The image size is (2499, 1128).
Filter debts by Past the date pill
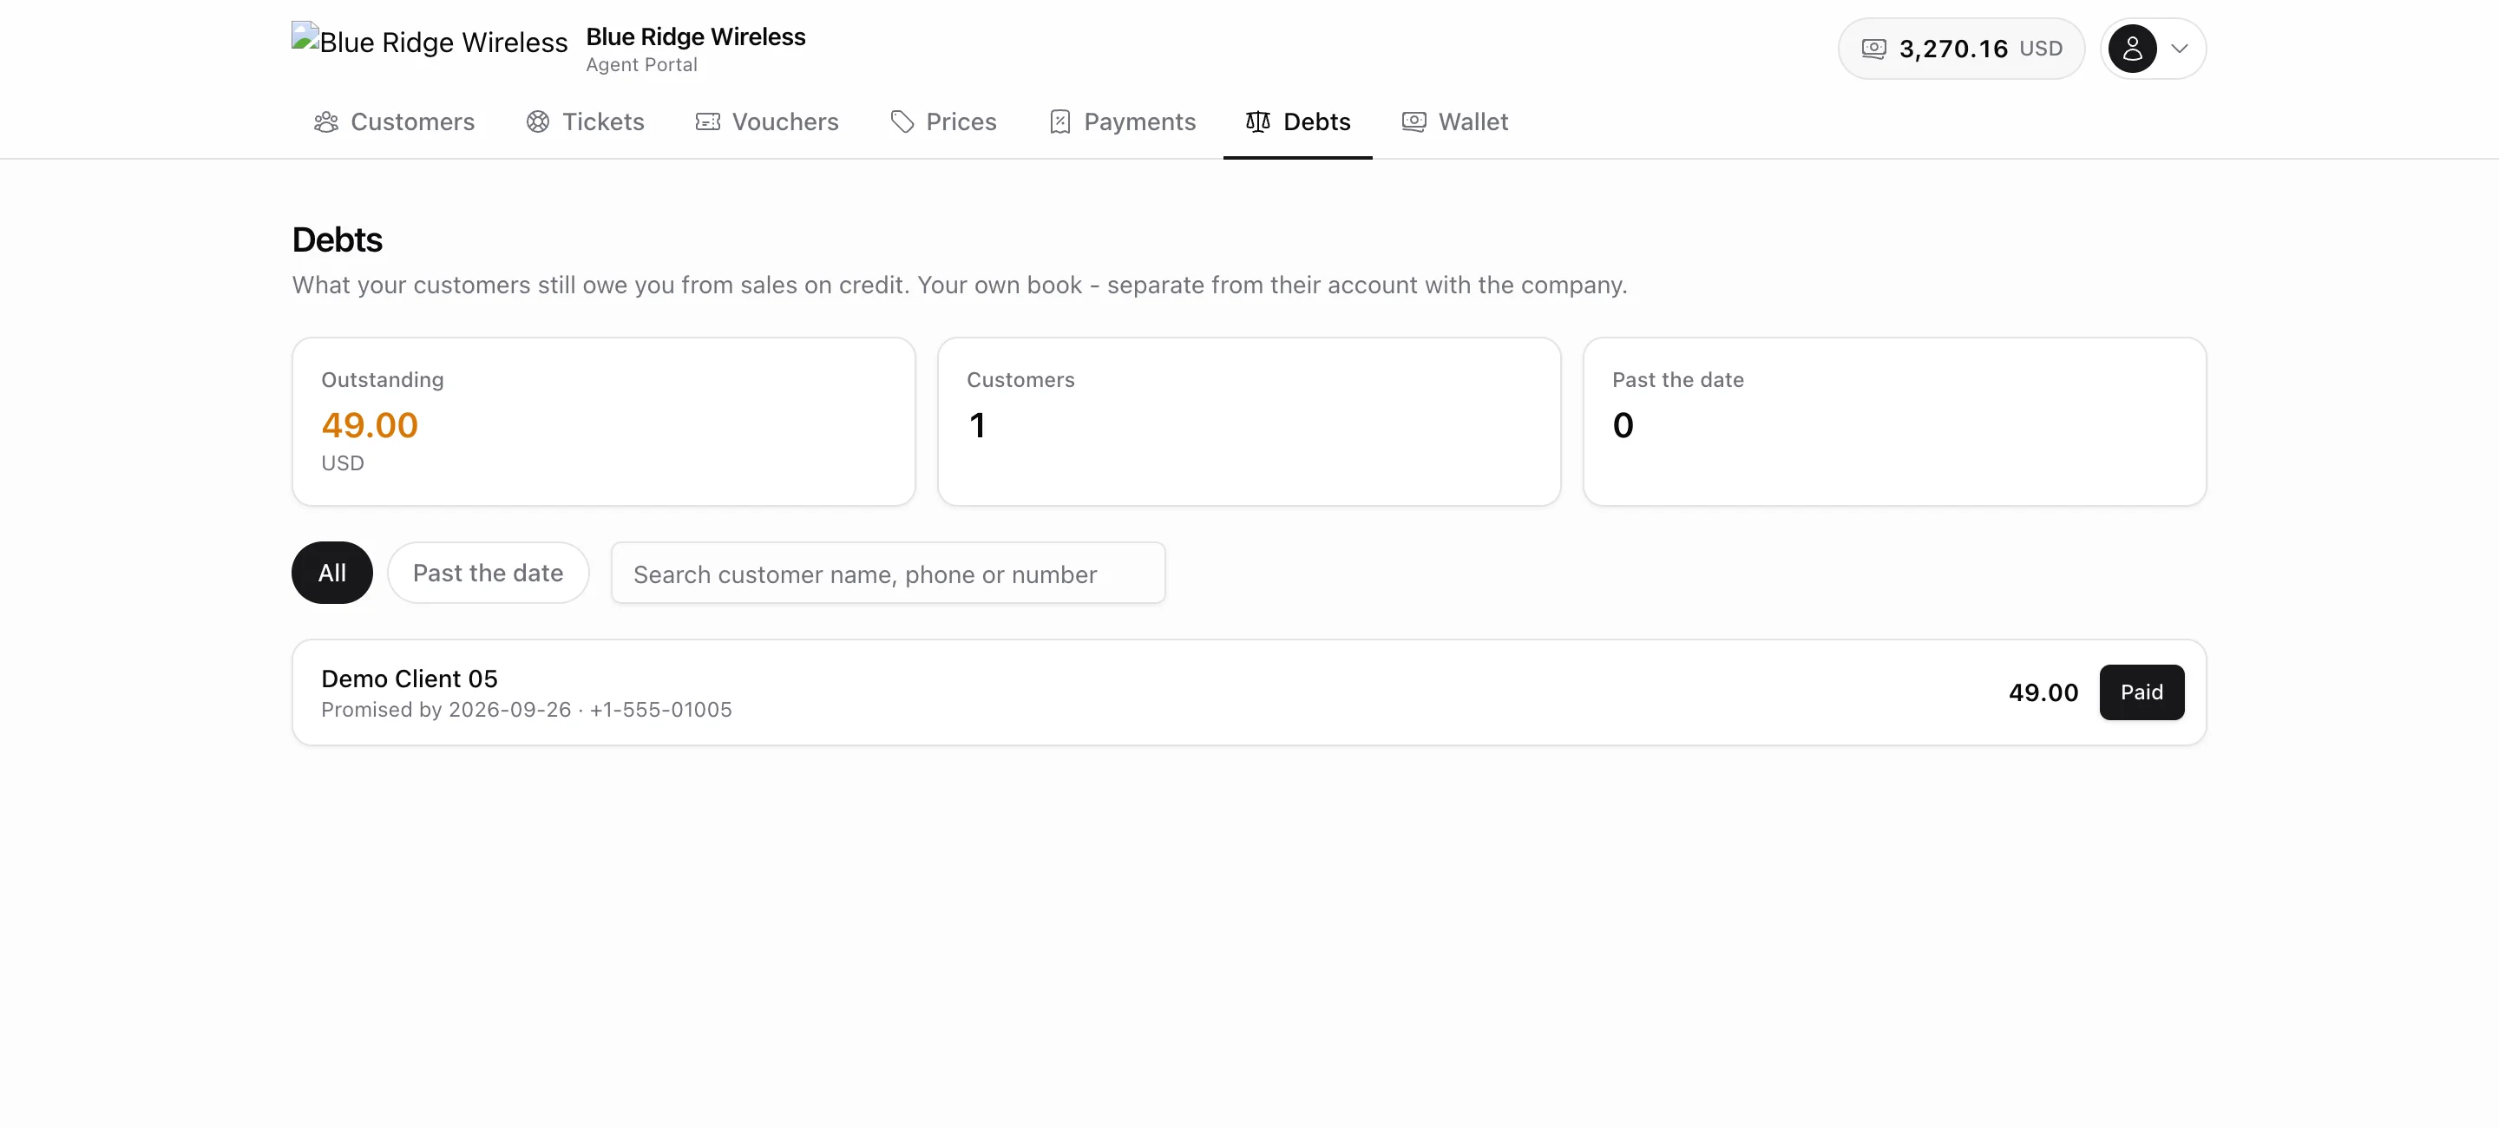[488, 573]
